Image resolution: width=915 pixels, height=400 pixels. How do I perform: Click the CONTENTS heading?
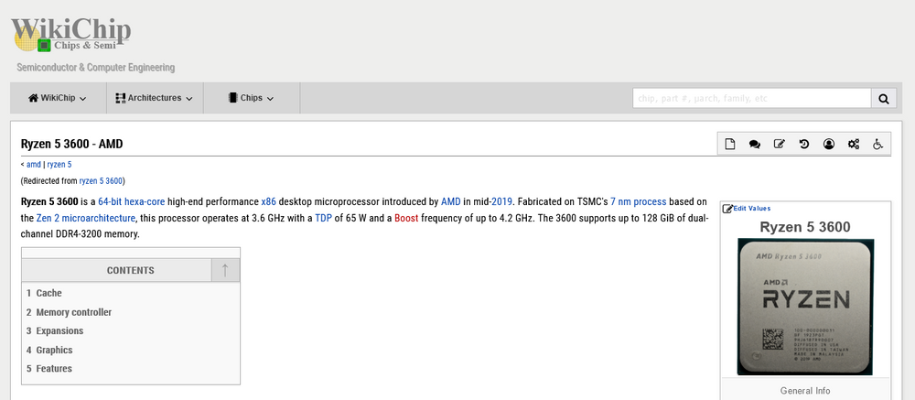click(x=131, y=270)
